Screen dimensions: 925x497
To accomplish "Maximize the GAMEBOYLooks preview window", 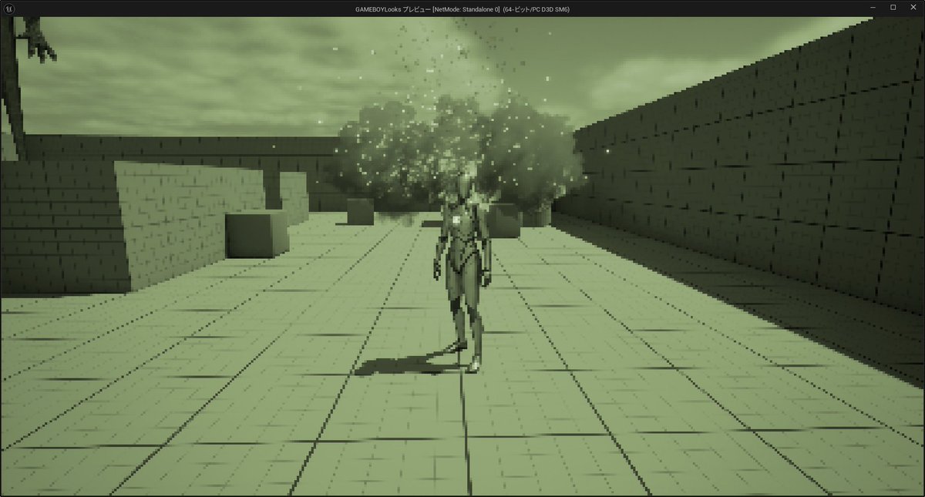I will point(893,8).
